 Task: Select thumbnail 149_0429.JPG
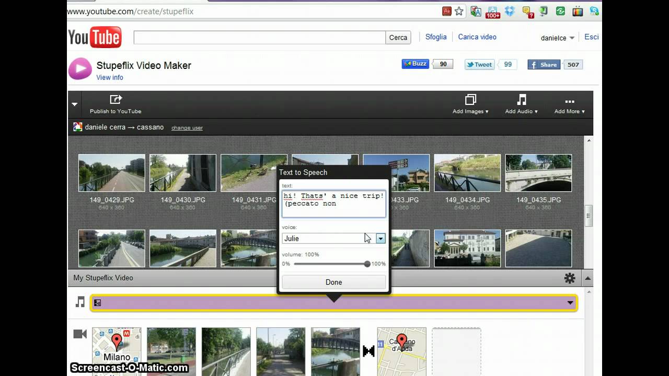click(111, 173)
